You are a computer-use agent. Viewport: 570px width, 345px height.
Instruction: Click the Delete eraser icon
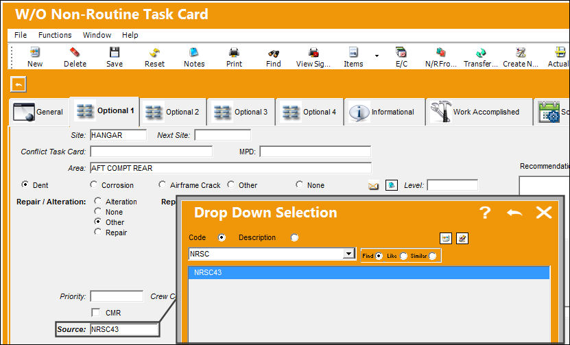tap(75, 53)
